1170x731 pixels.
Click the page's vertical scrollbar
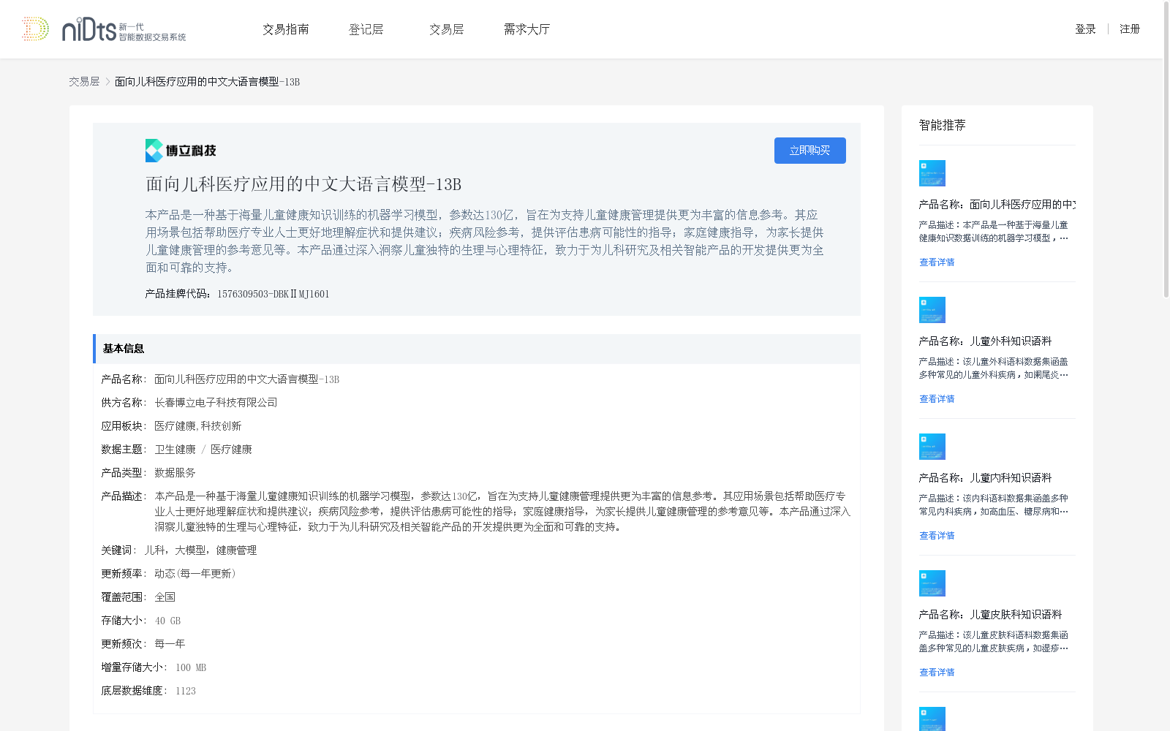coord(1166,151)
